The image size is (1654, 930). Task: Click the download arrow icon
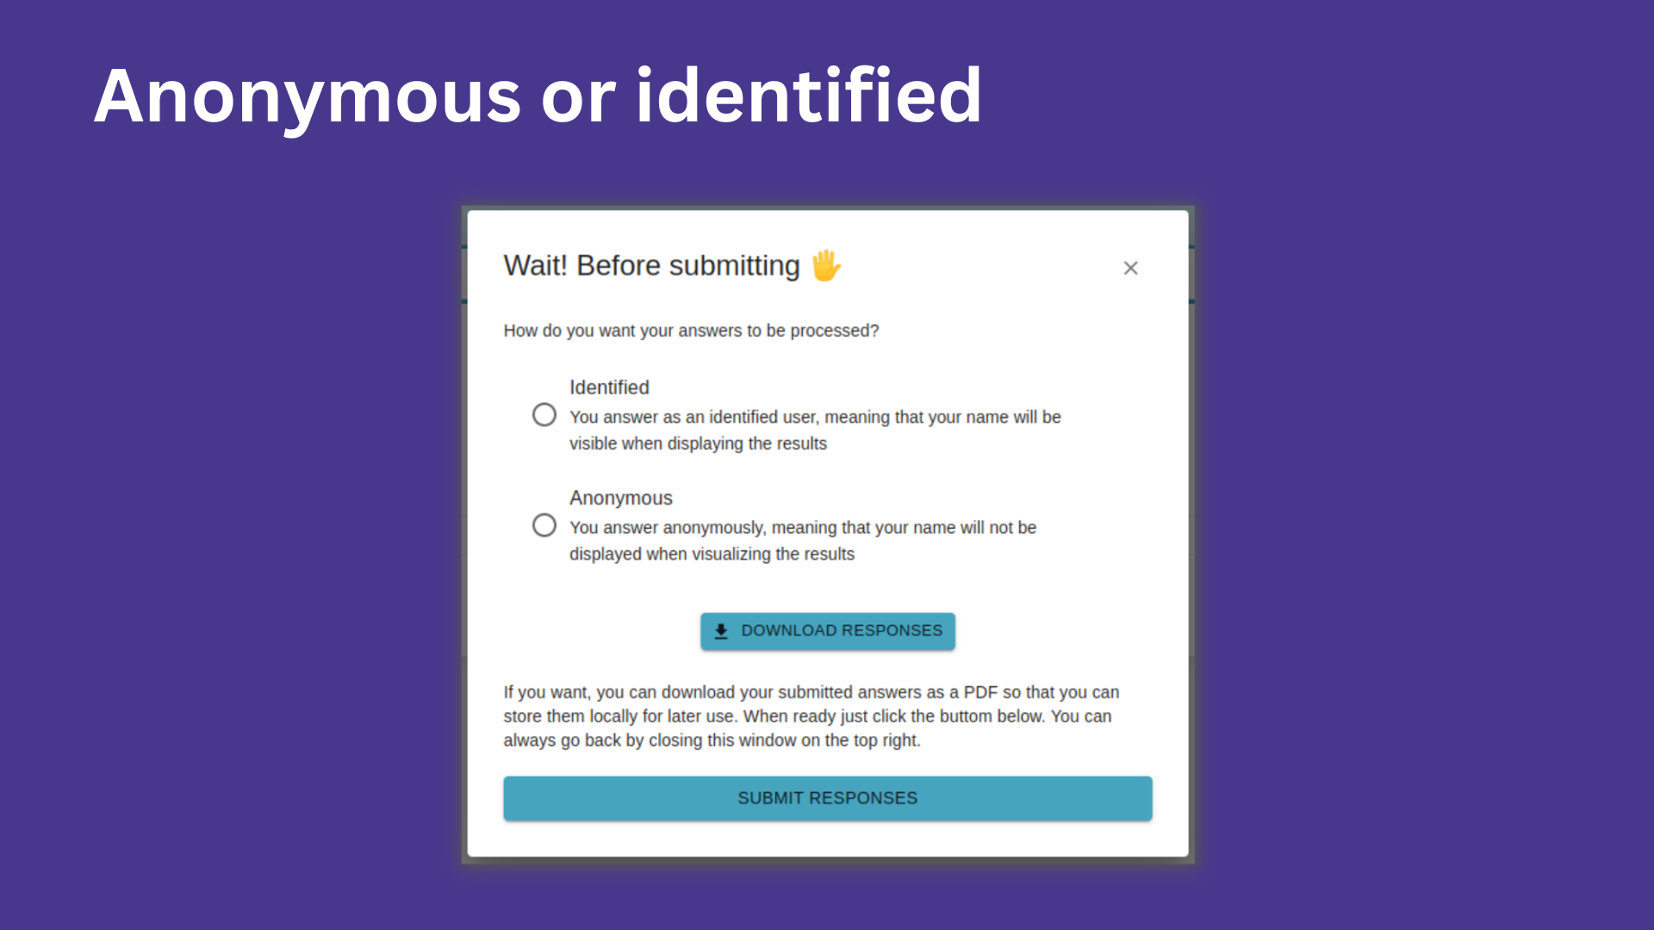721,631
